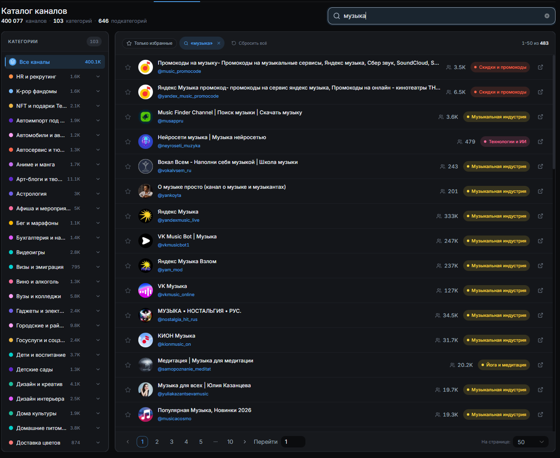Expand the Вино и алкоголь category
The height and width of the screenshot is (458, 560).
click(98, 281)
